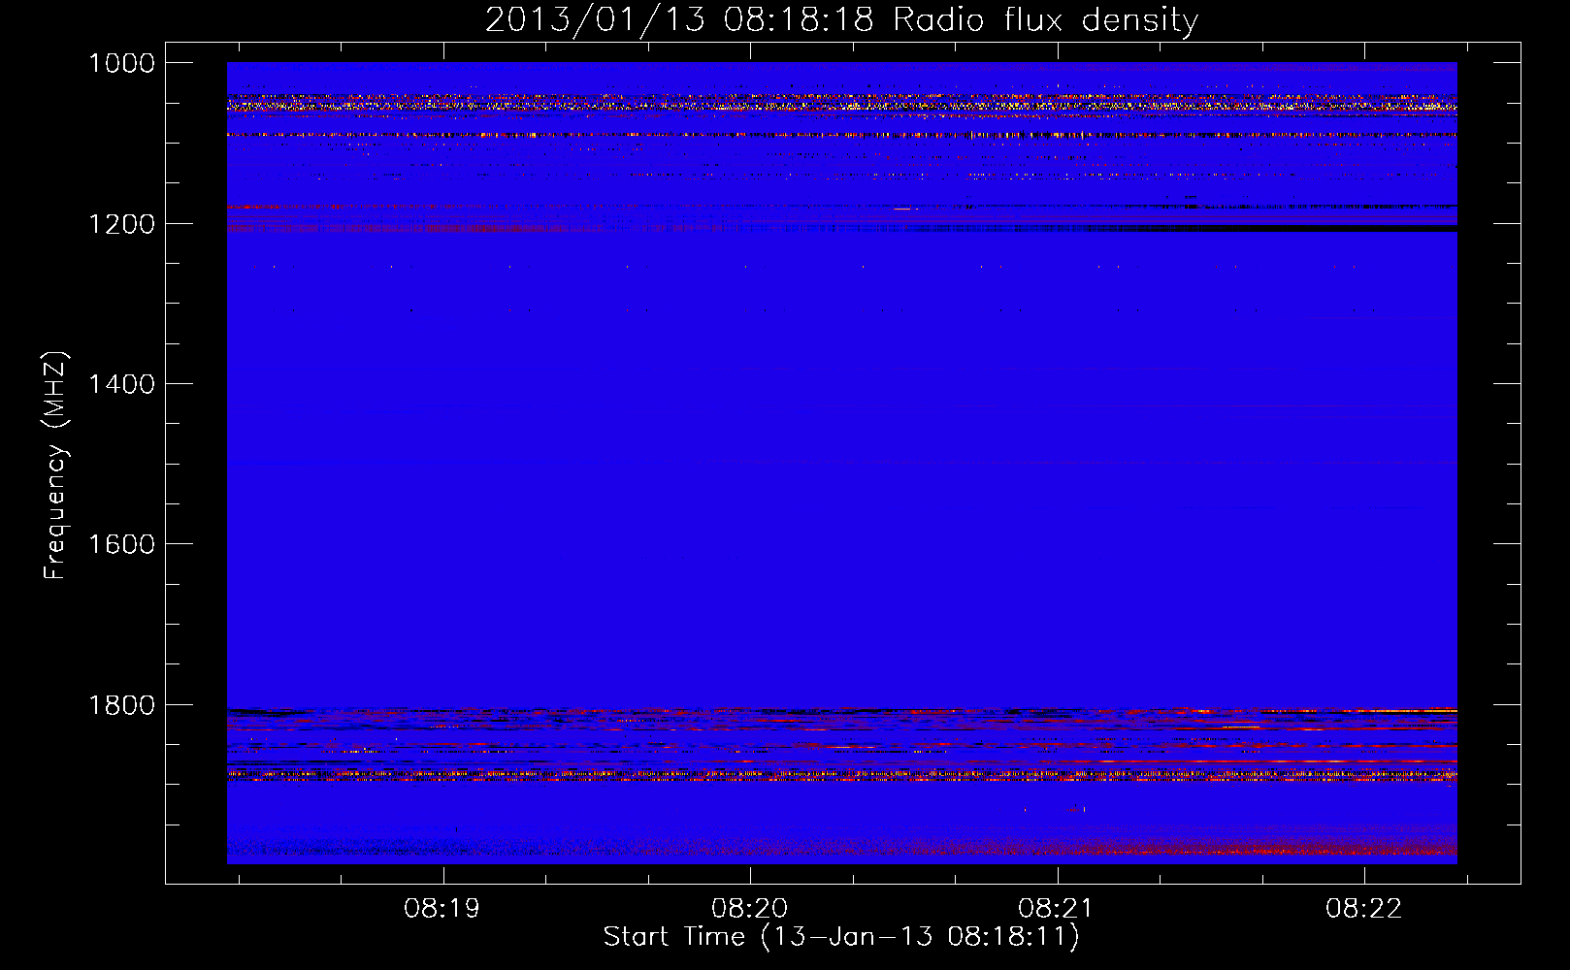Click the 08:20 time tick label
The image size is (1570, 970).
tap(750, 909)
